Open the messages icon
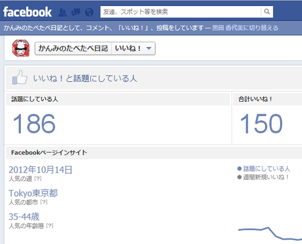Screen dimensions: 302x244 [76, 12]
